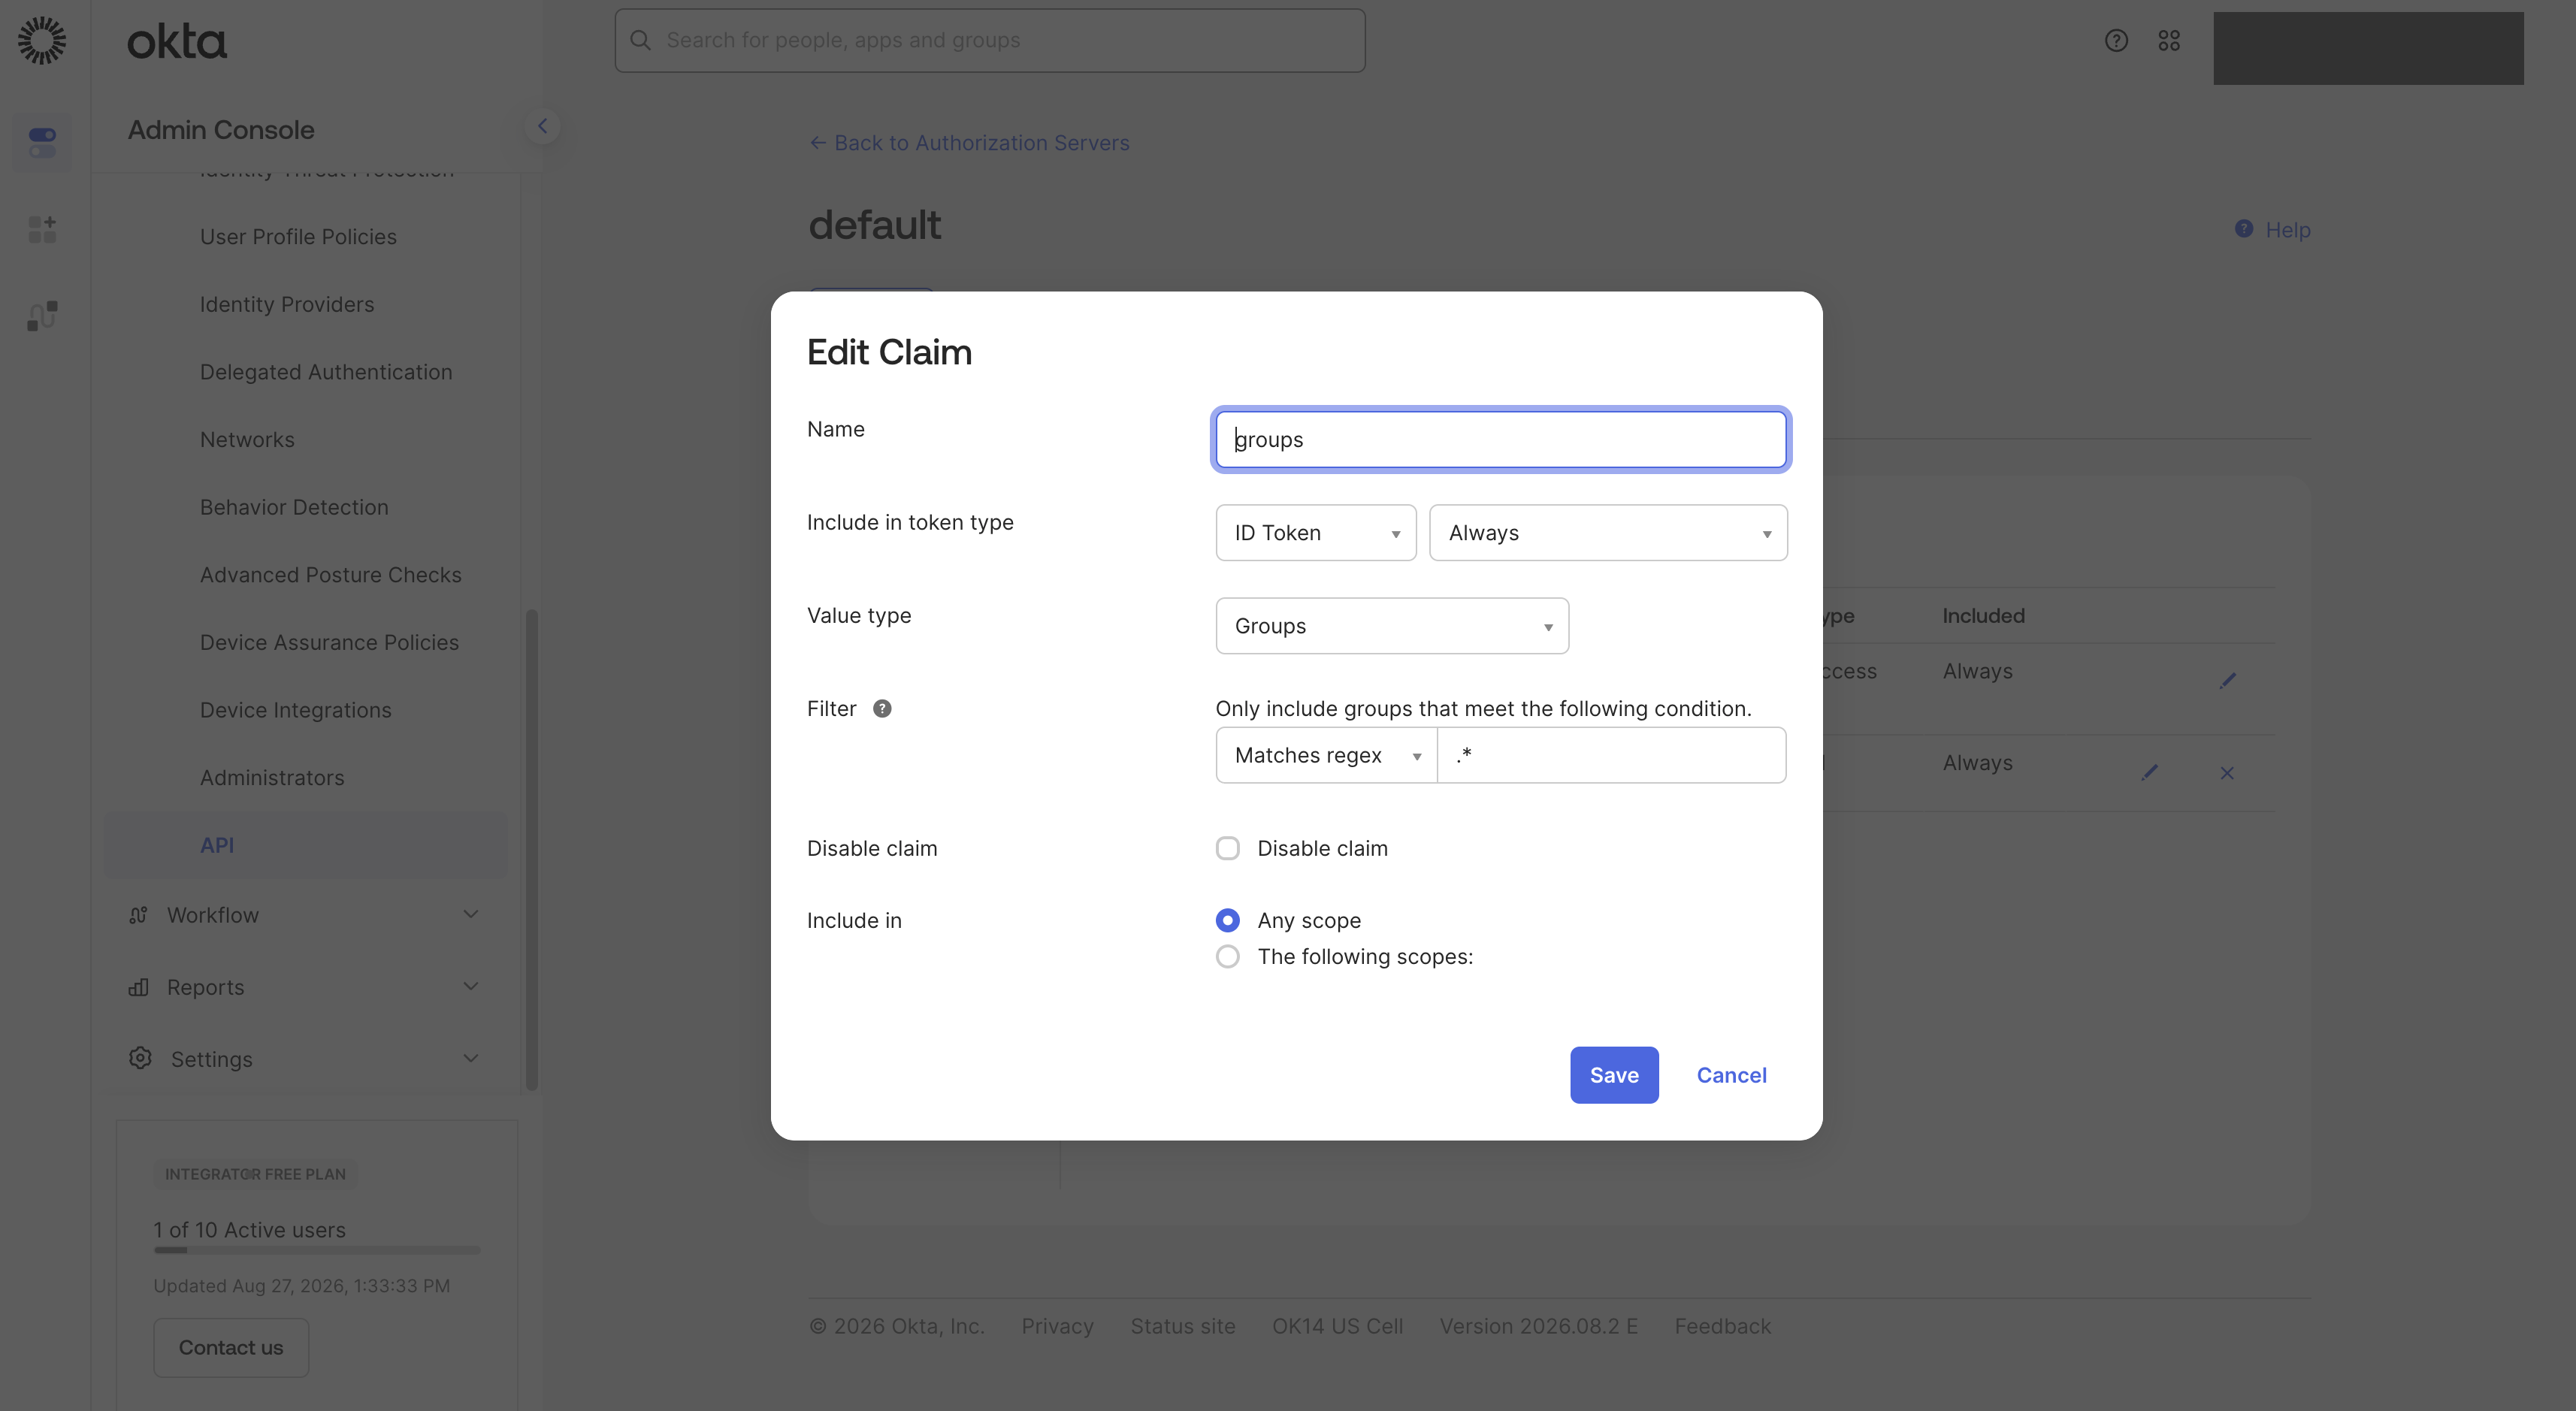2576x1411 pixels.
Task: Click the Settings gear icon in the sidebar
Action: tap(140, 1058)
